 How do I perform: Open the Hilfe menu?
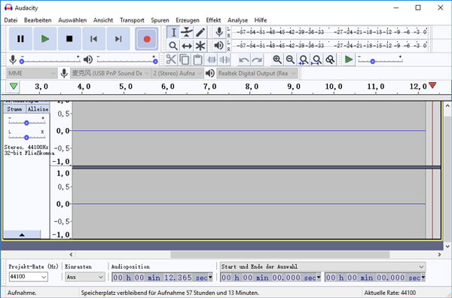coord(261,20)
